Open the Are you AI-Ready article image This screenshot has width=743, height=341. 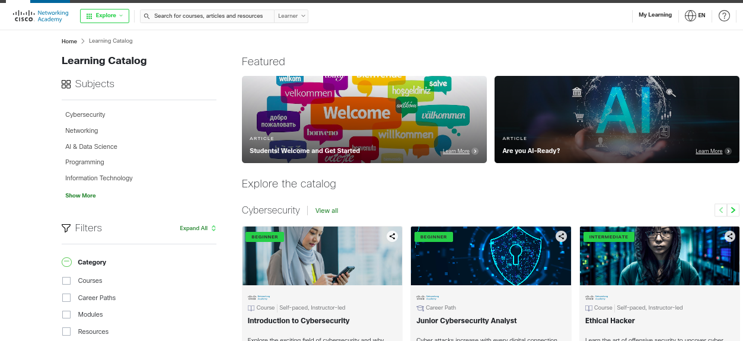(617, 119)
